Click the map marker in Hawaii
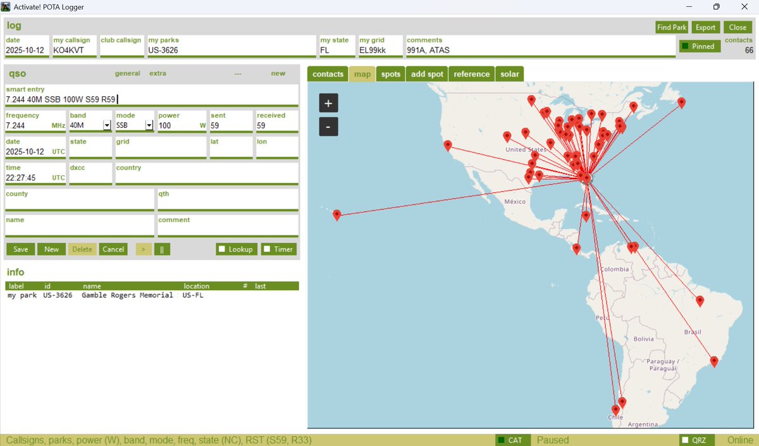 pos(337,215)
